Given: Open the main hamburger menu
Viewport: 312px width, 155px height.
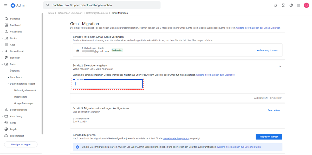Looking at the screenshot, I should click(6, 5).
